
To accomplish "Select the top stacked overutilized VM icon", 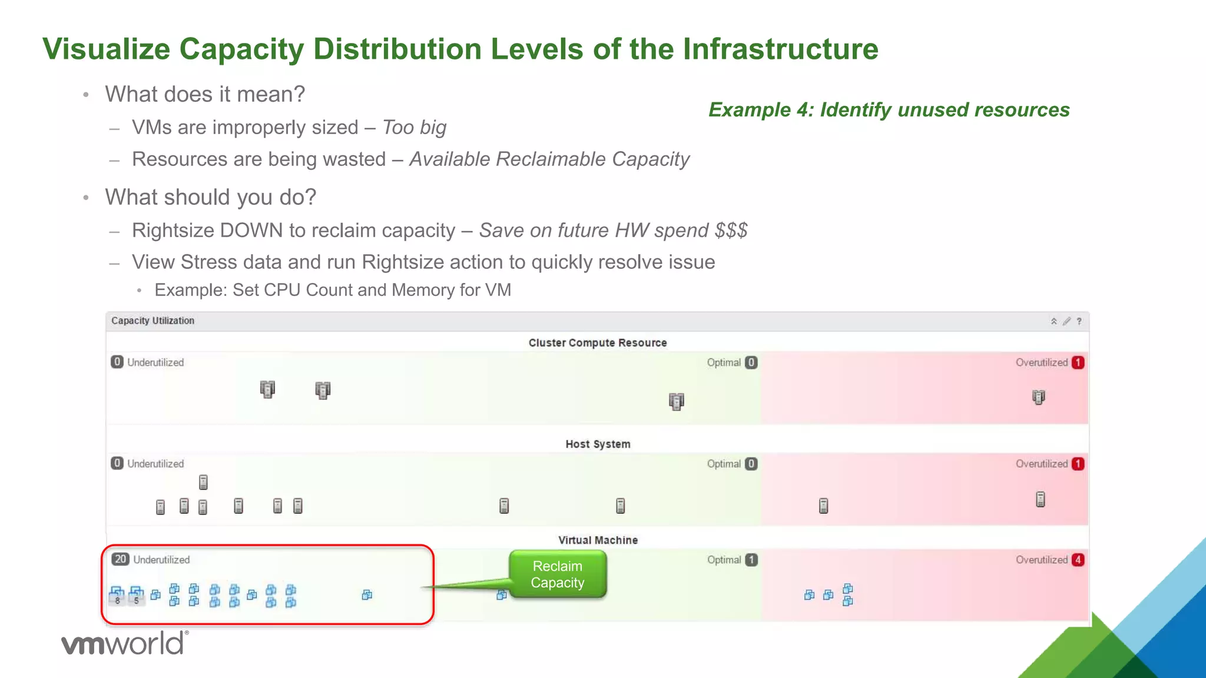I will [847, 589].
